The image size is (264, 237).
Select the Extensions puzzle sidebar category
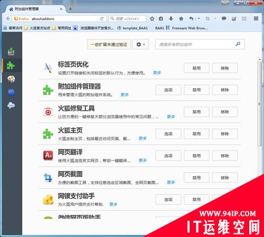pos(11,65)
